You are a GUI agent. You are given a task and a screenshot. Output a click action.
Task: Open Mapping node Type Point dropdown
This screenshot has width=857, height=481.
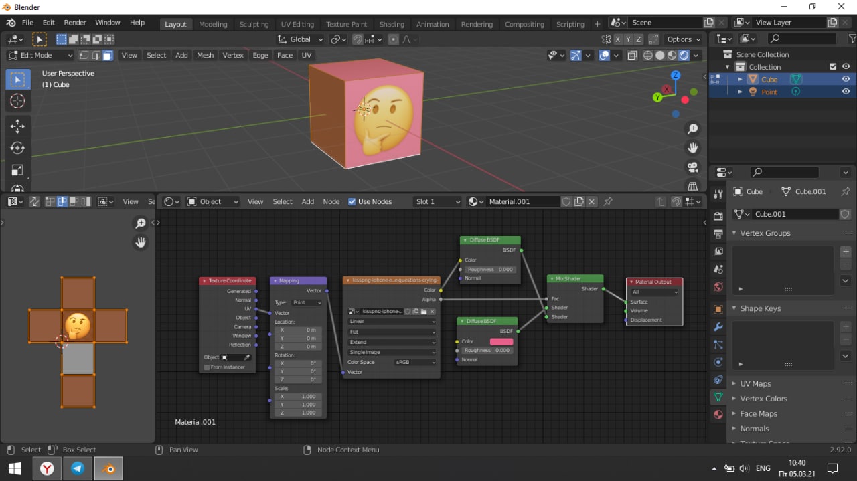[x=307, y=303]
